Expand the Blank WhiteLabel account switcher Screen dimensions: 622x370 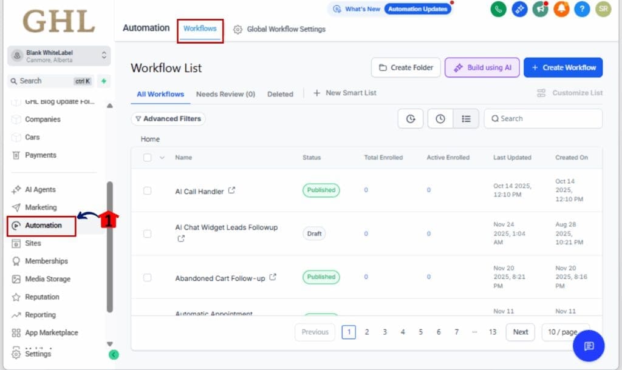(x=59, y=56)
